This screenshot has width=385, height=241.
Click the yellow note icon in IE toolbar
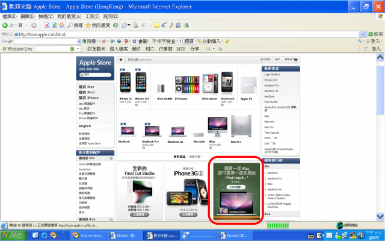tap(156, 25)
